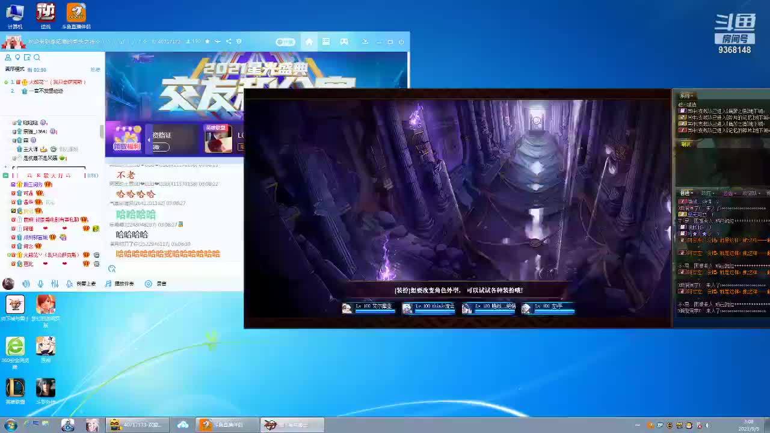Click the home icon in YY title bar

(x=309, y=41)
